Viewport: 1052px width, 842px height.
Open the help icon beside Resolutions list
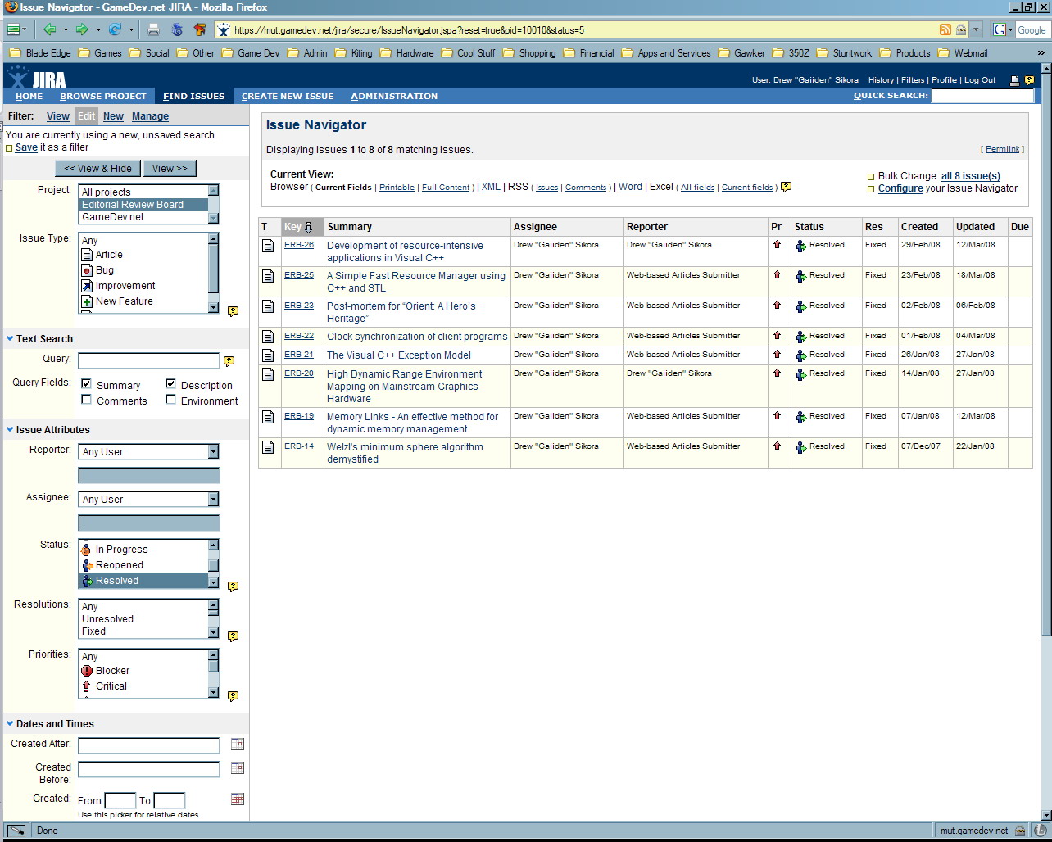(x=233, y=636)
